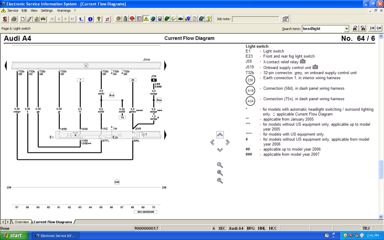Click the document with question mark icon
The height and width of the screenshot is (240, 384).
pos(208,19)
